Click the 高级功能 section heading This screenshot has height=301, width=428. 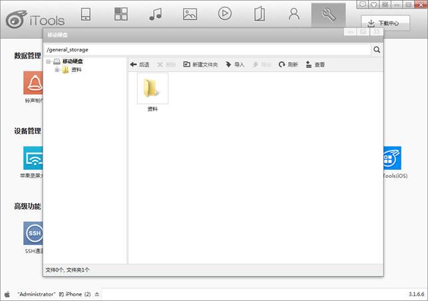(x=27, y=206)
